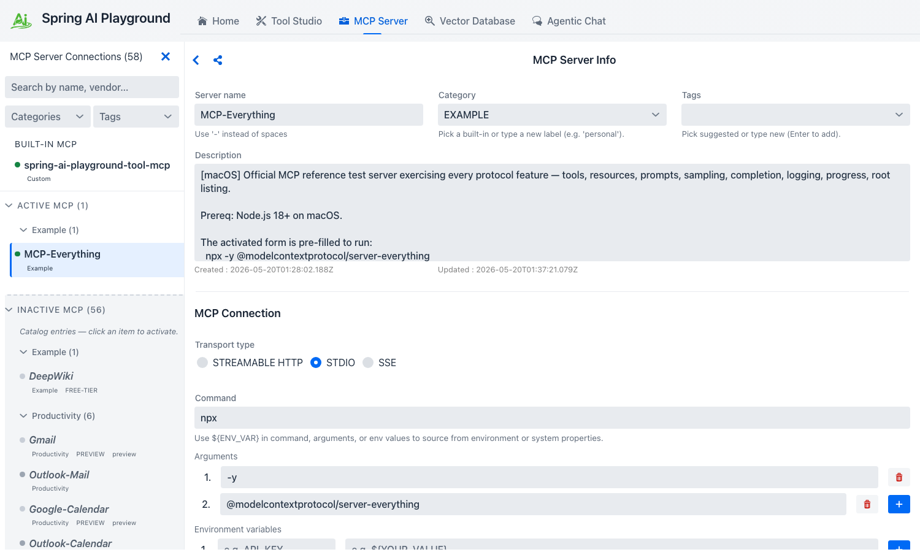The height and width of the screenshot is (552, 920).
Task: Click the Spring AI Playground title text
Action: point(106,18)
